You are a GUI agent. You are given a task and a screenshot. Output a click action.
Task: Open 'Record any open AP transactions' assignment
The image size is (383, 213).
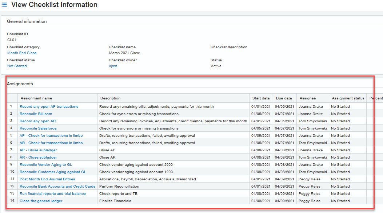49,107
